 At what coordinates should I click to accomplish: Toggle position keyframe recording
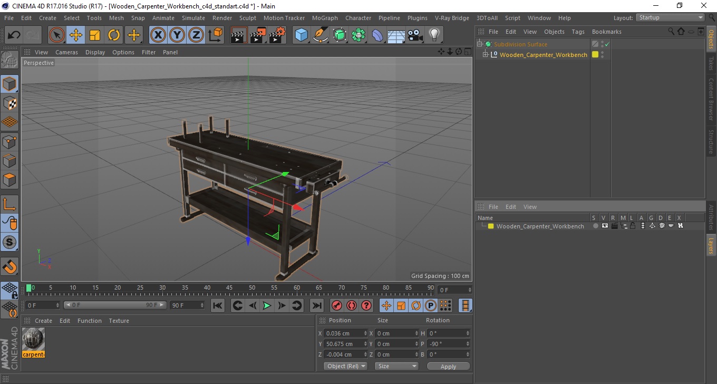pyautogui.click(x=386, y=305)
